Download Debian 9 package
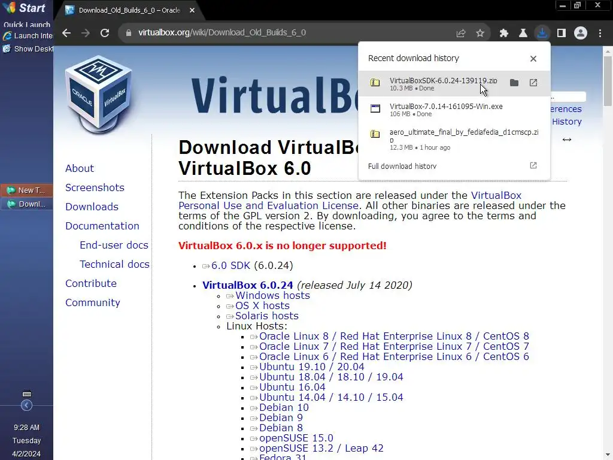This screenshot has width=613, height=460. pyautogui.click(x=281, y=417)
